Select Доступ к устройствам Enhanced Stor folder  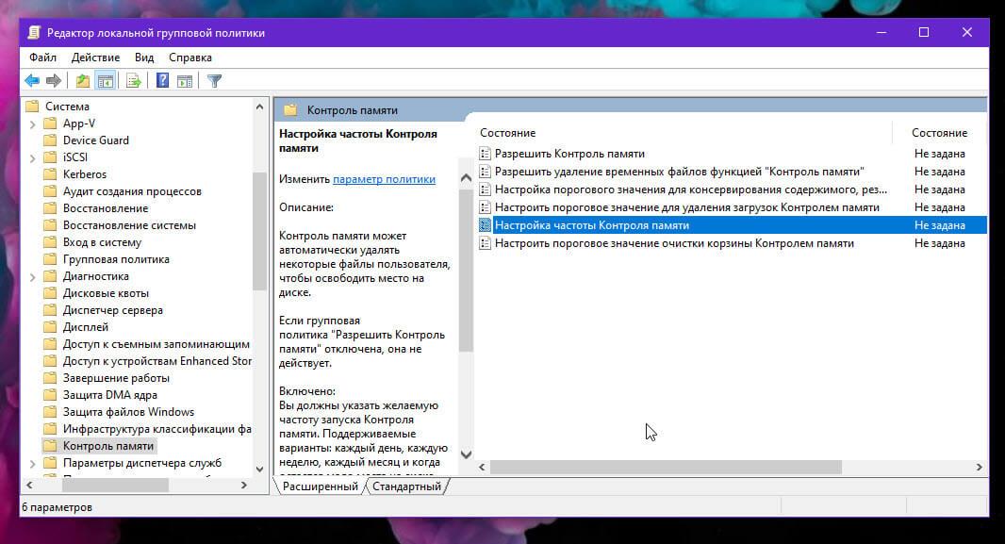(x=157, y=361)
